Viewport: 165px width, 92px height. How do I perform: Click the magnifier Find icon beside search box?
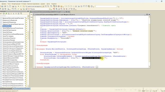pyautogui.click(x=26, y=6)
